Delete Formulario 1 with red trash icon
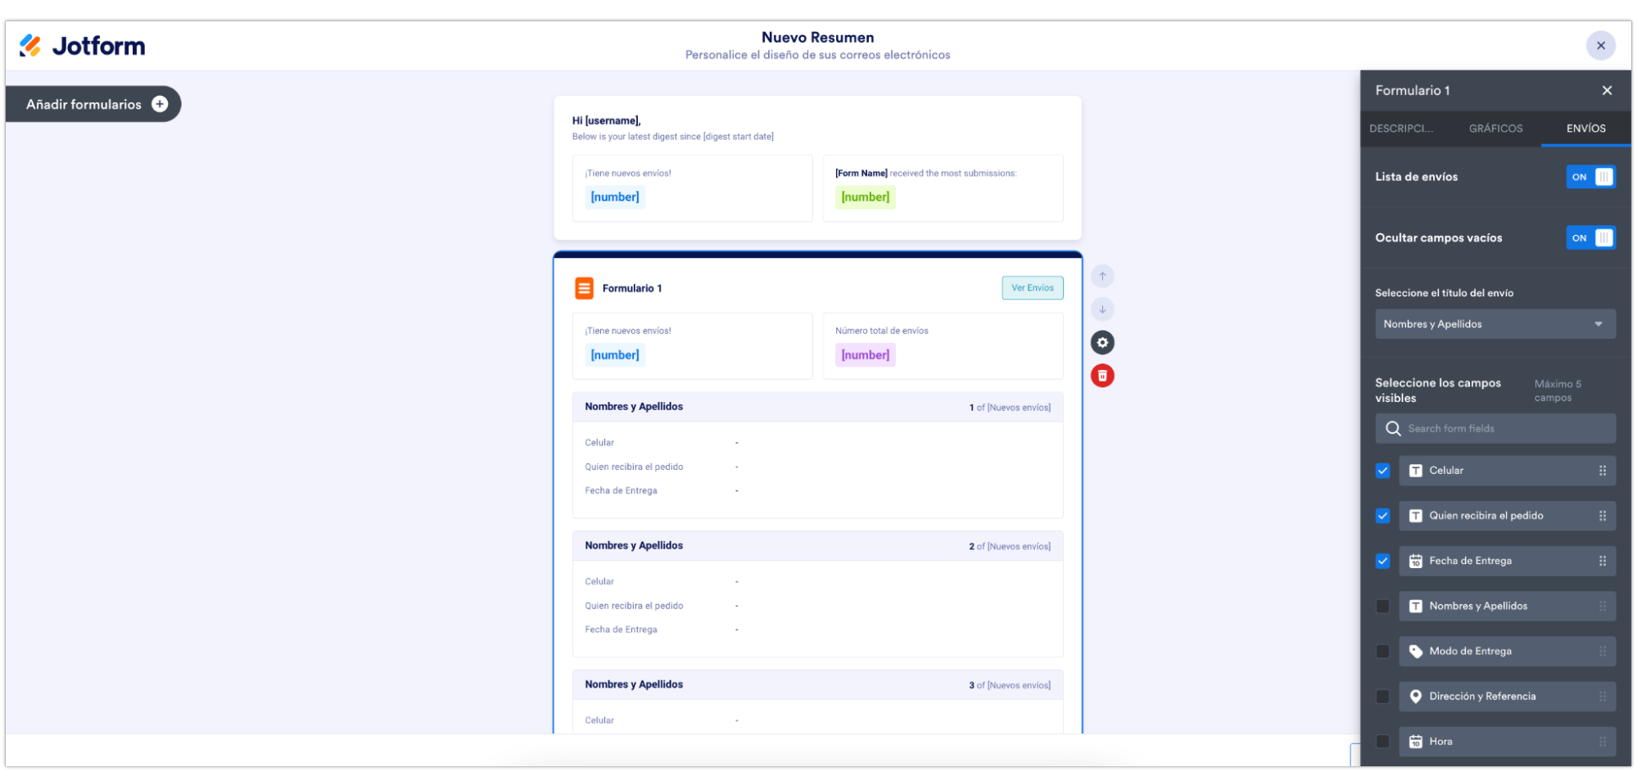The image size is (1637, 772). point(1102,376)
